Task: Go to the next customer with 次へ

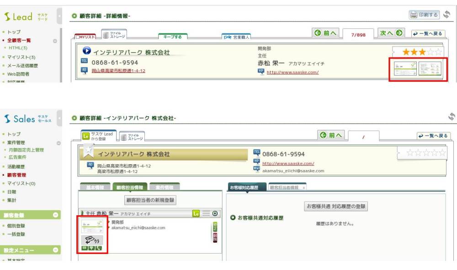Action: 392,33
